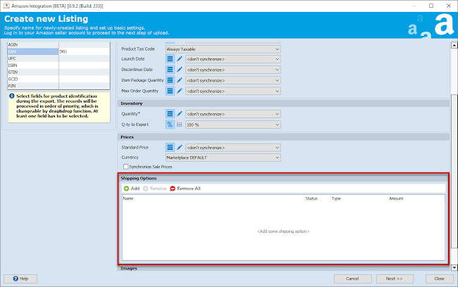Click the info icon in the hint box
Image resolution: width=458 pixels, height=287 pixels.
pos(12,96)
